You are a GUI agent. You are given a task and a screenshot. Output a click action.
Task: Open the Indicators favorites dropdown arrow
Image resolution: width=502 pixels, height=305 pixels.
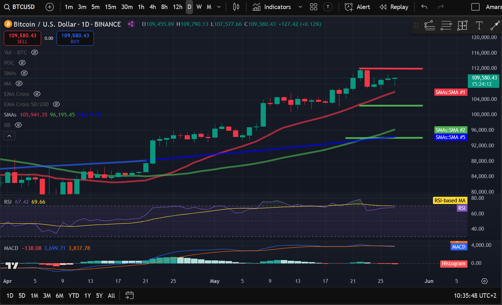[x=300, y=7]
